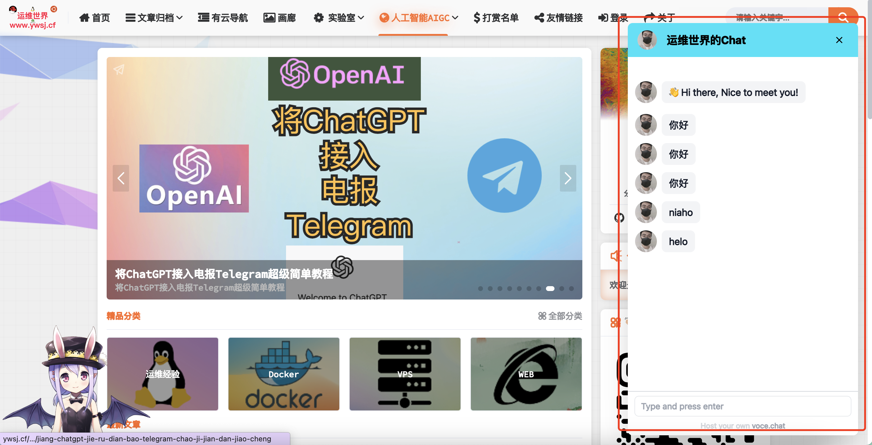Screen dimensions: 872x445
Task: Click the 打赏名单 dollar icon
Action: (477, 18)
